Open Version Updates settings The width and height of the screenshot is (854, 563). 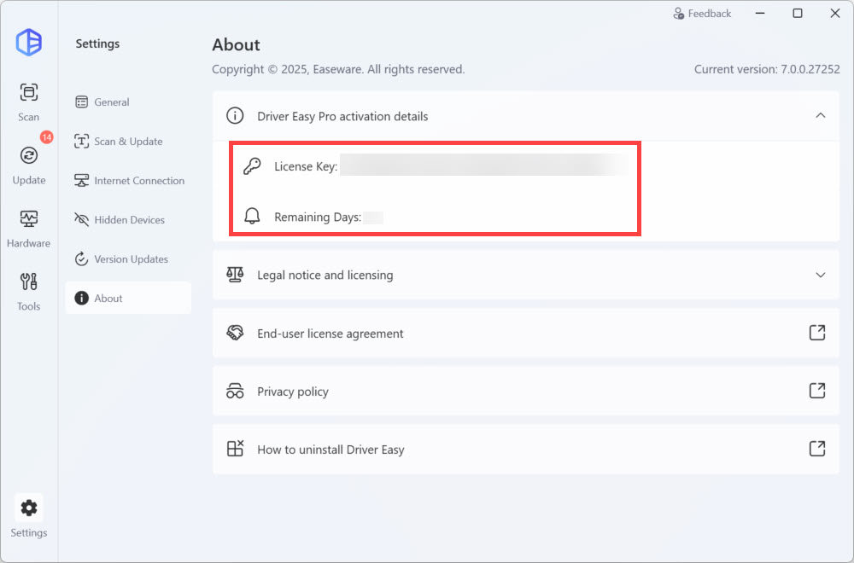129,259
